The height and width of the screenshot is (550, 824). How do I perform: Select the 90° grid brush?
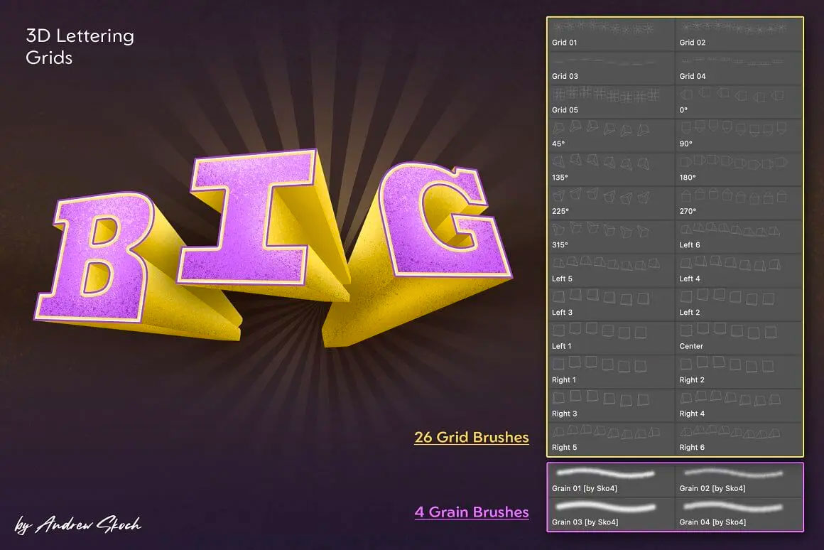coord(739,136)
